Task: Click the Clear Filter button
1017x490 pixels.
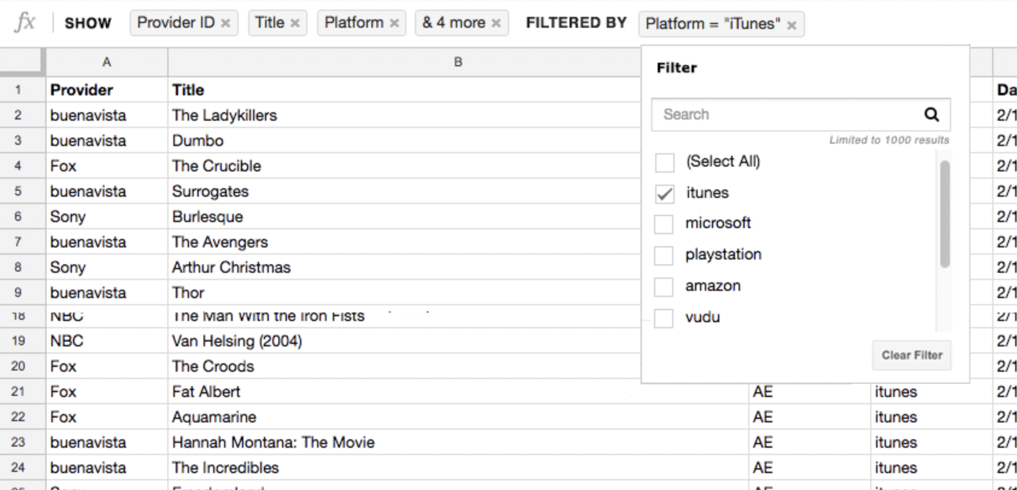Action: click(912, 355)
